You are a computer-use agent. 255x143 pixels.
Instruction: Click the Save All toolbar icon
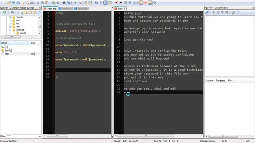18,3
